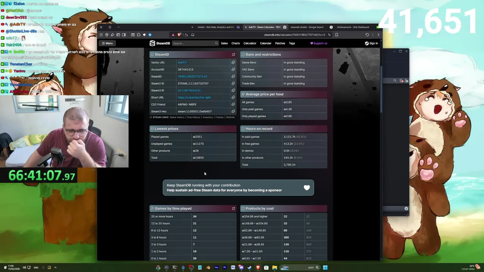Open the SteamDB Menu button
This screenshot has width=484, height=272.
coord(107,43)
